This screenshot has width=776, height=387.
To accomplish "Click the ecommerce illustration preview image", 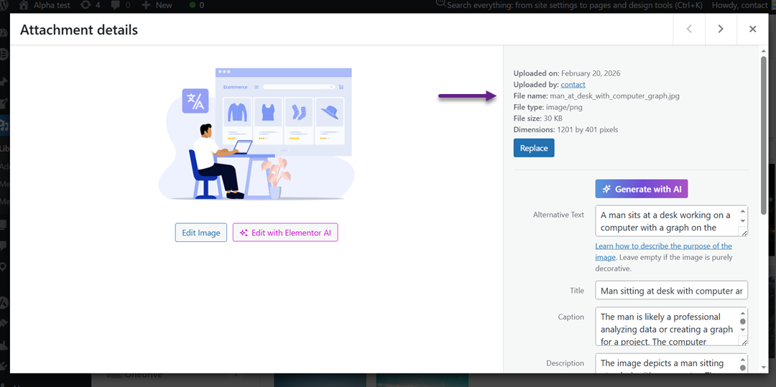I will coord(257,134).
